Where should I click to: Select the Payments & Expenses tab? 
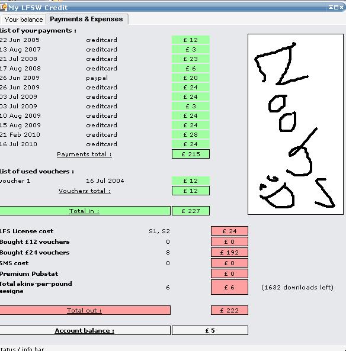(86, 19)
